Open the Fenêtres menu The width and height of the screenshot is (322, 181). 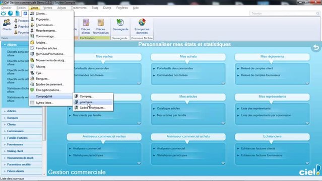pos(122,8)
